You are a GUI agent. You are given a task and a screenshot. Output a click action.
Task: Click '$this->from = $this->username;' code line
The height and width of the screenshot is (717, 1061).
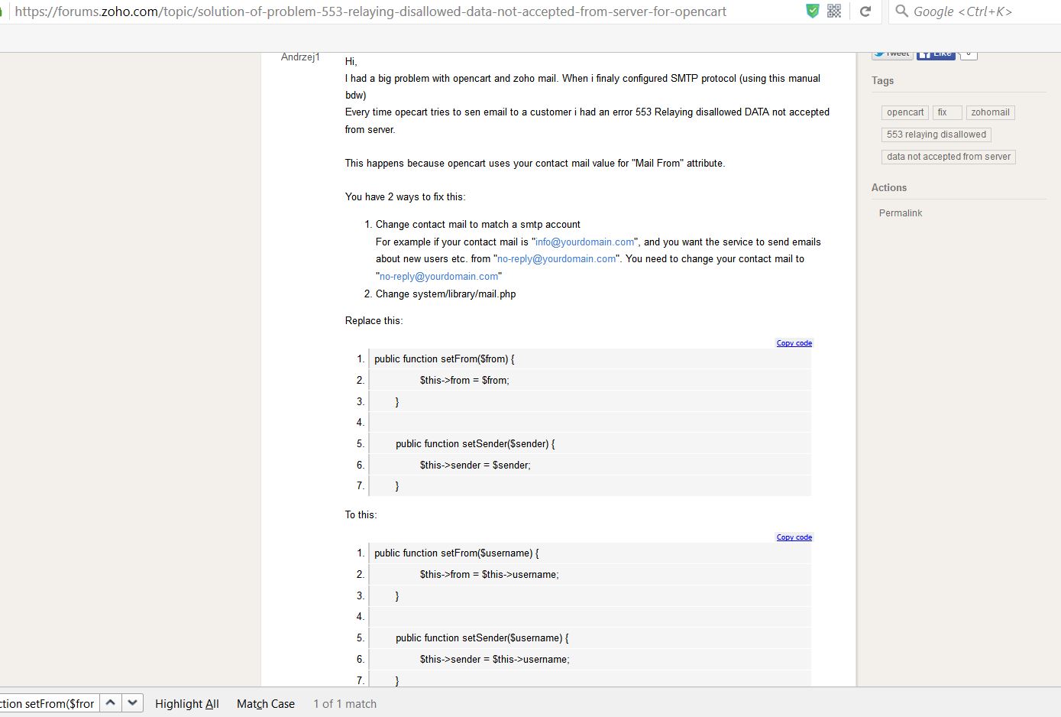click(x=489, y=575)
